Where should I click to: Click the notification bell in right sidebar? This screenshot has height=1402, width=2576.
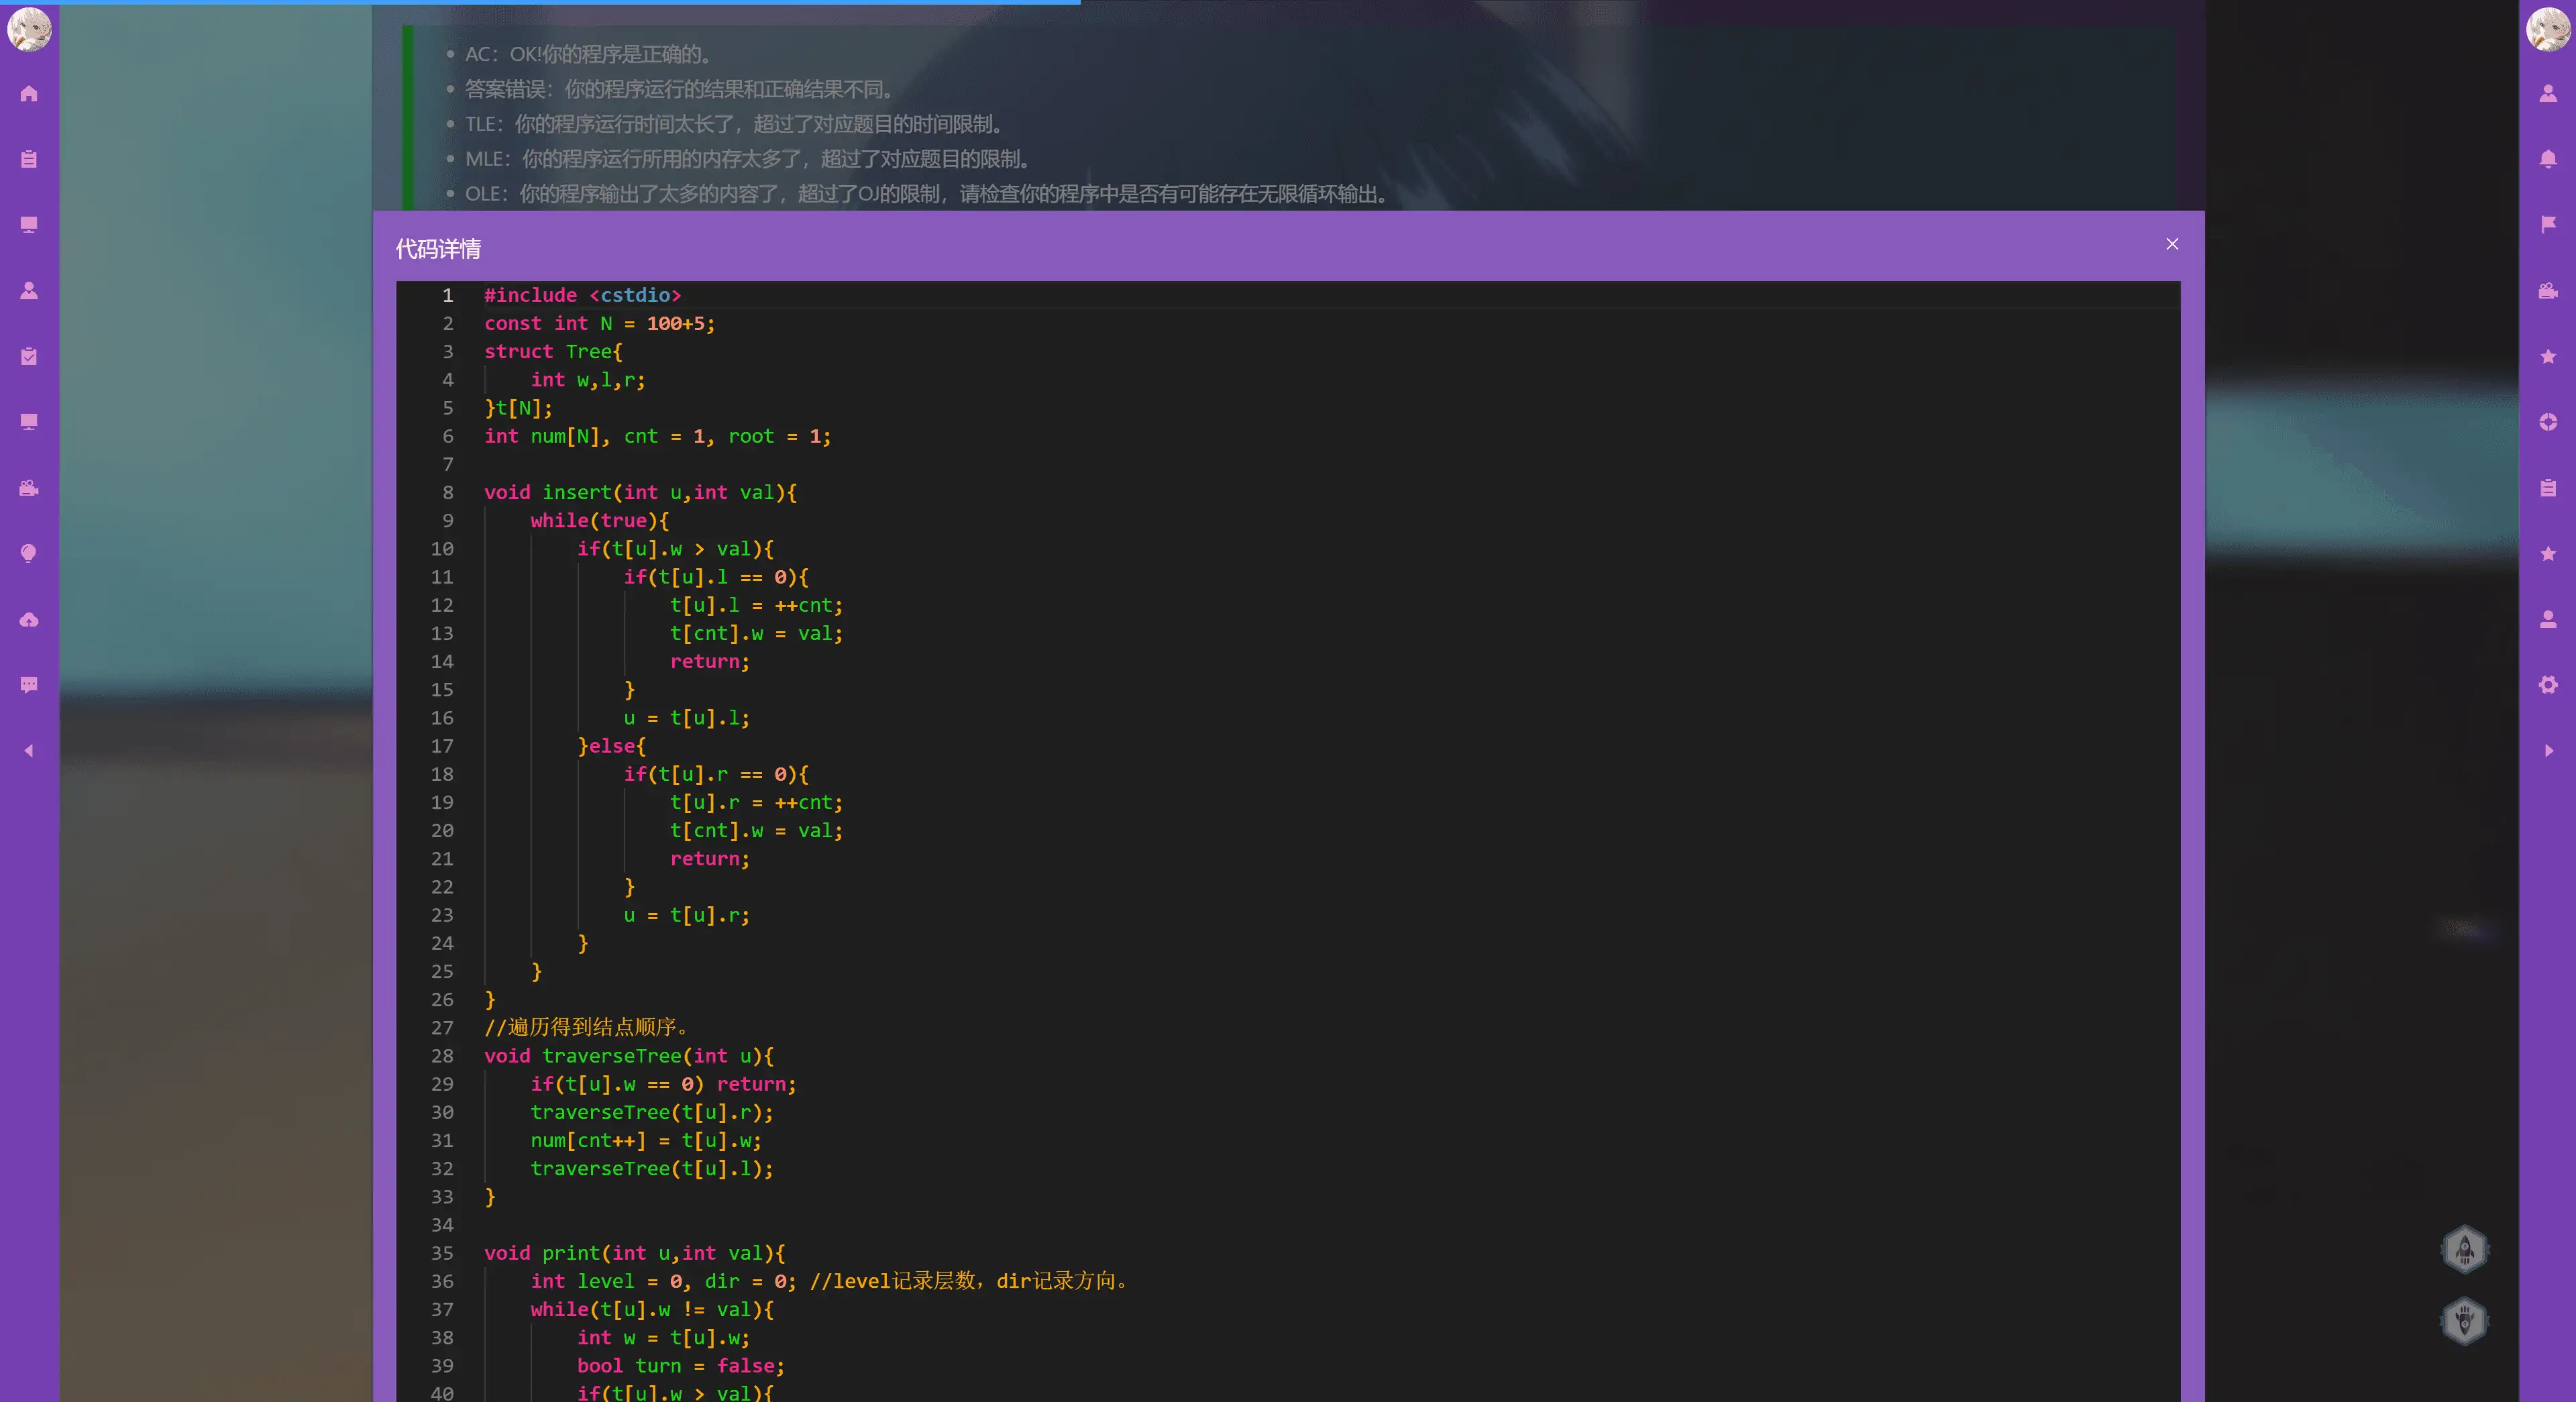pos(2547,159)
